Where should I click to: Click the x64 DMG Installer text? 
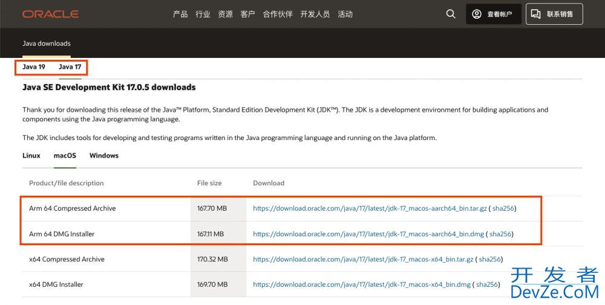[56, 284]
